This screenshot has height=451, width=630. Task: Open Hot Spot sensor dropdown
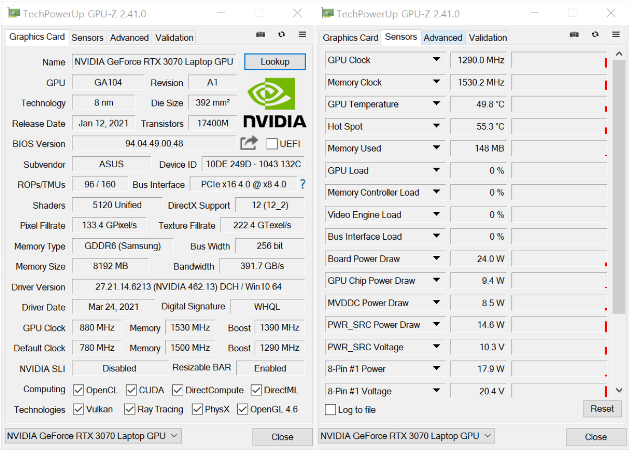(436, 126)
